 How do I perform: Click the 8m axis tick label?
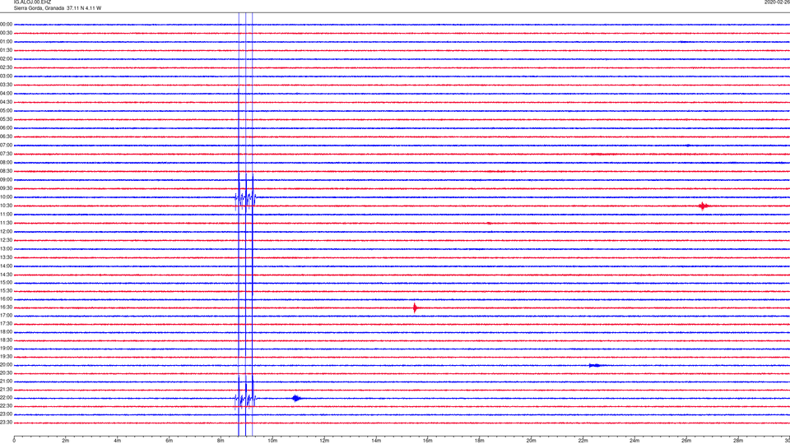221,441
